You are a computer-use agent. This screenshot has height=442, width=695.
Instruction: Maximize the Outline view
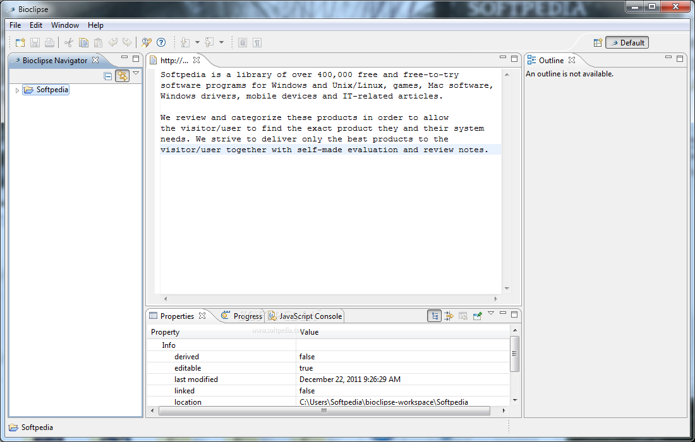pyautogui.click(x=680, y=59)
